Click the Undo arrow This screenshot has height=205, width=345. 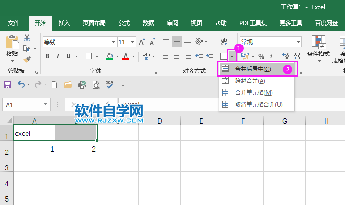(x=21, y=85)
